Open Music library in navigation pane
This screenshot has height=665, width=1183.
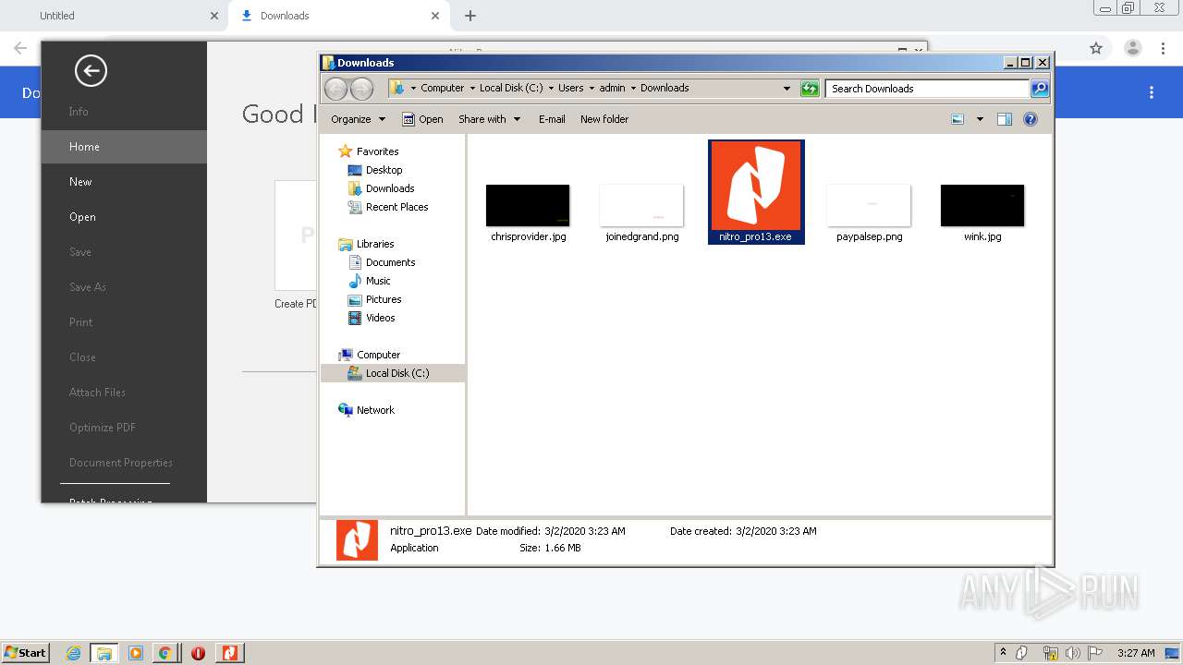click(x=369, y=281)
